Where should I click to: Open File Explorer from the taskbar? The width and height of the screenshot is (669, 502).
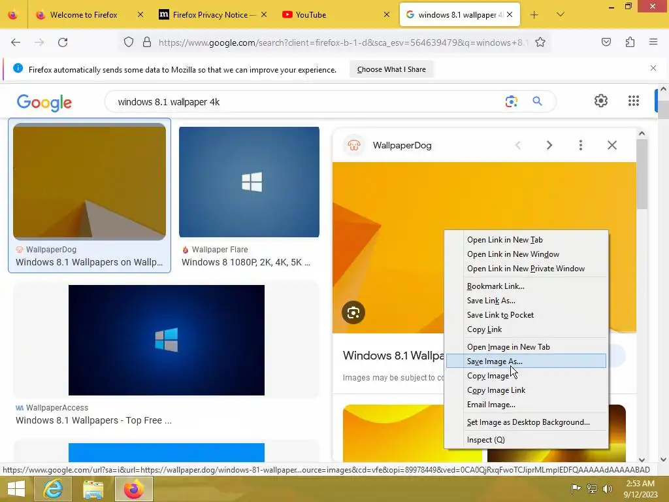click(x=93, y=489)
